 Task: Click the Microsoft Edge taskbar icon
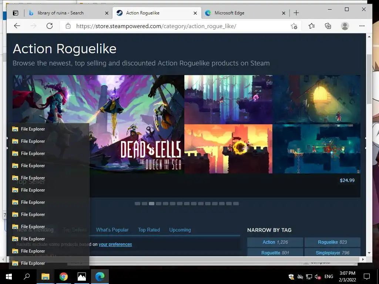tap(100, 277)
